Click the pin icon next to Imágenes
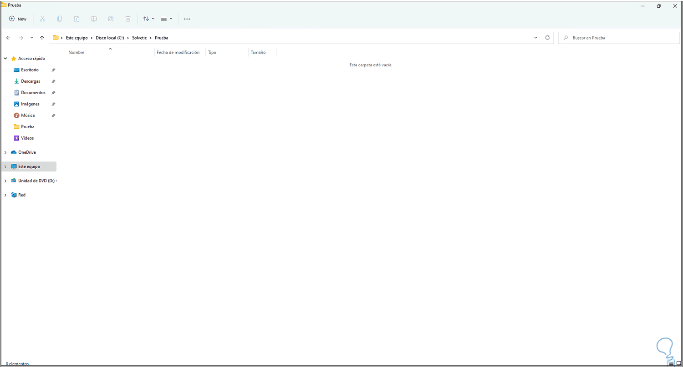Viewport: 683px width, 367px height. tap(53, 104)
